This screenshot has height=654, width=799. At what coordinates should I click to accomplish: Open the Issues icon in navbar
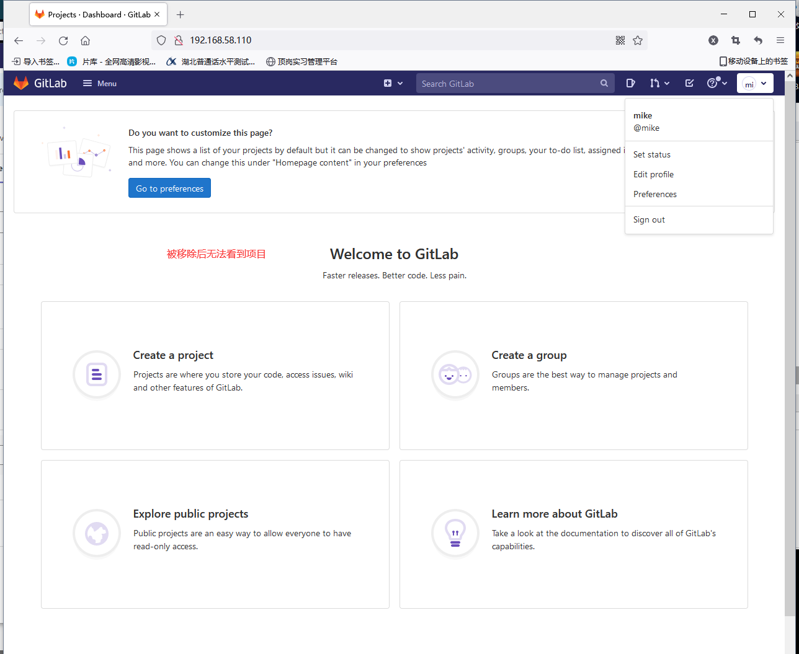(x=630, y=83)
